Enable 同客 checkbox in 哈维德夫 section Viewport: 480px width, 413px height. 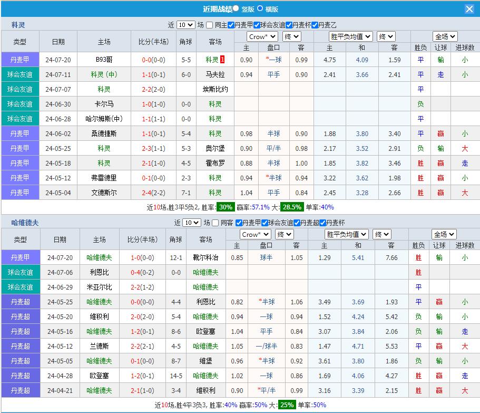click(x=216, y=223)
